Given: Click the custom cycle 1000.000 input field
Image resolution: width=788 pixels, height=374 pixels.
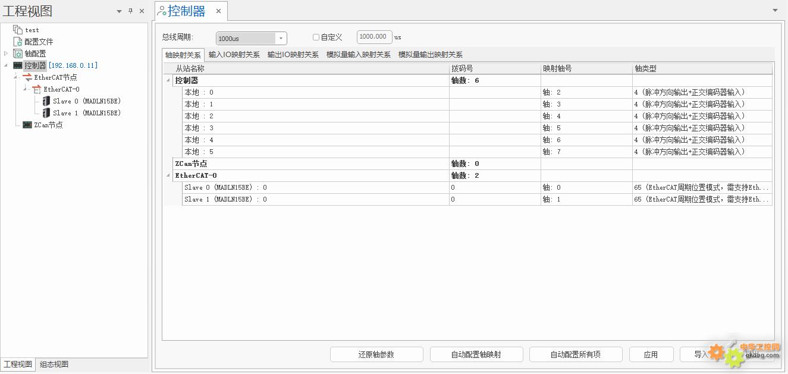Looking at the screenshot, I should click(x=374, y=37).
